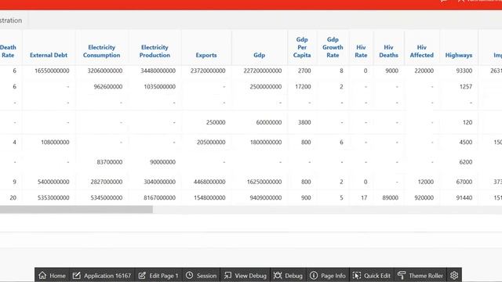Click Electricity Consumption column header
Screen dimensions: 502x282
tap(101, 51)
